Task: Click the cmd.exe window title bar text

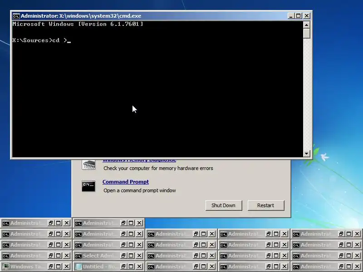Action: point(81,16)
